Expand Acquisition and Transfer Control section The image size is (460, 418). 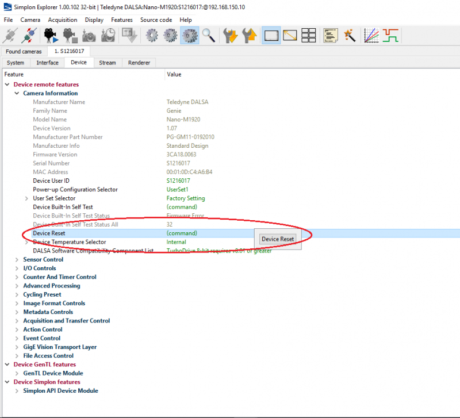click(17, 321)
